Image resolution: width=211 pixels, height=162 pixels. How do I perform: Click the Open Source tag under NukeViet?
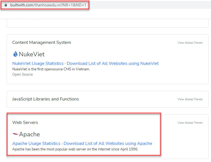(x=22, y=74)
